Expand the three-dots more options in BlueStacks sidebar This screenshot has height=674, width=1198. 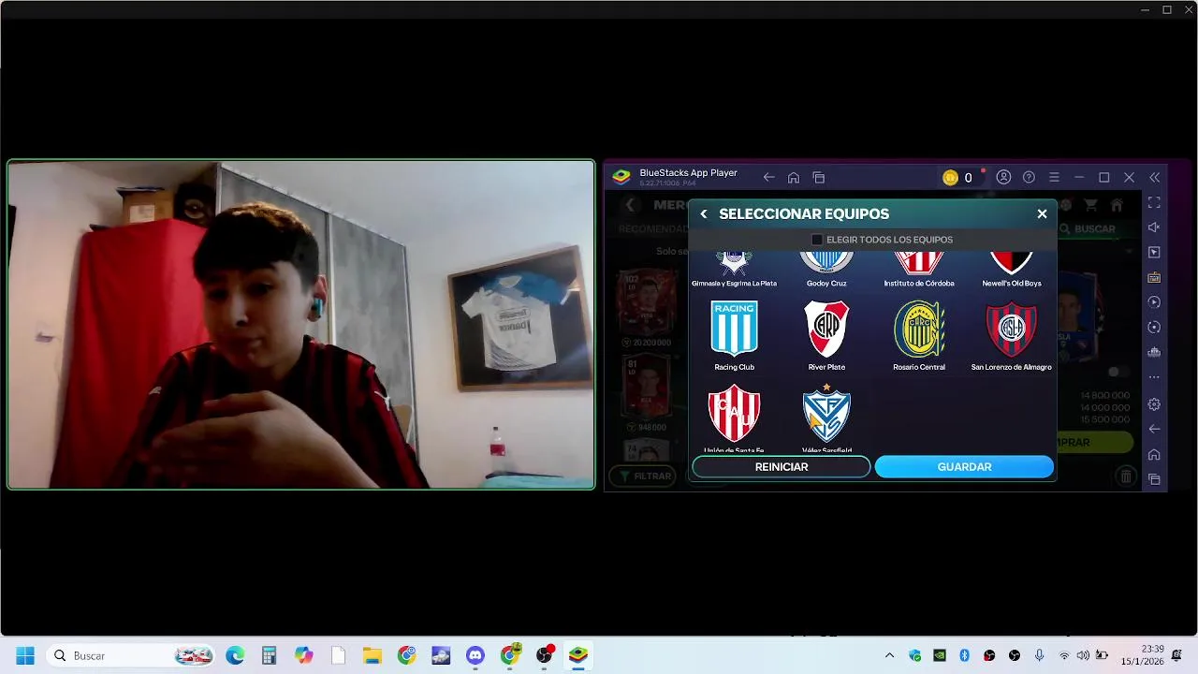(1154, 377)
